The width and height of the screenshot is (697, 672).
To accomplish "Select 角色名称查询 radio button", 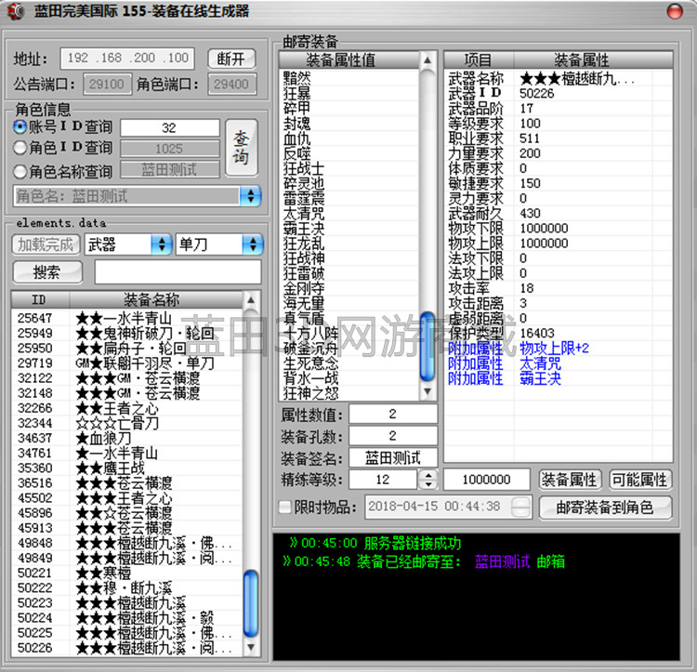I will 20,171.
